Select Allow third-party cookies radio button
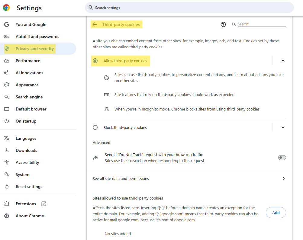The image size is (303, 240). (x=95, y=61)
